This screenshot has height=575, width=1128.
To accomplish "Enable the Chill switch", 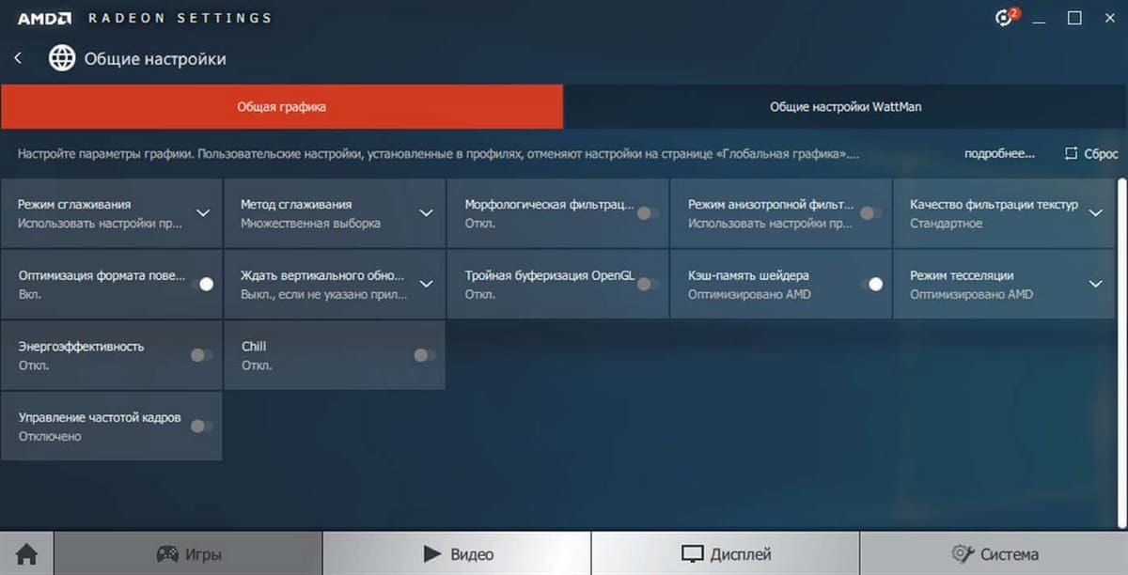I will pyautogui.click(x=425, y=355).
